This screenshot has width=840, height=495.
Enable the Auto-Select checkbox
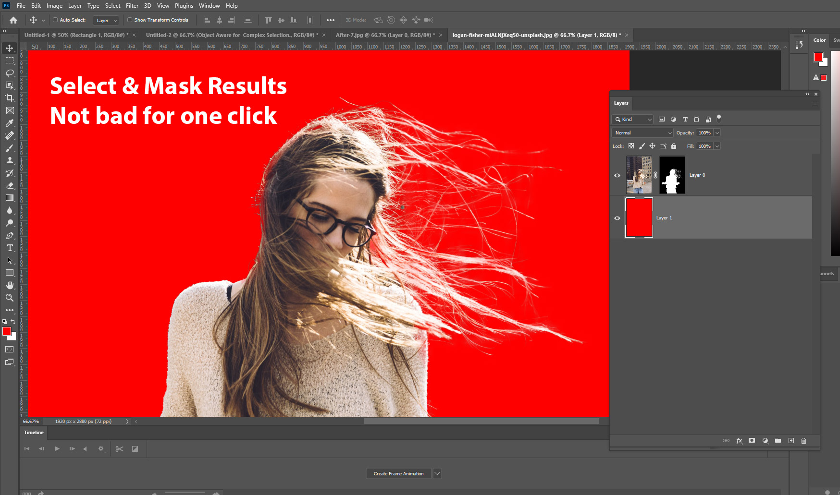point(55,20)
